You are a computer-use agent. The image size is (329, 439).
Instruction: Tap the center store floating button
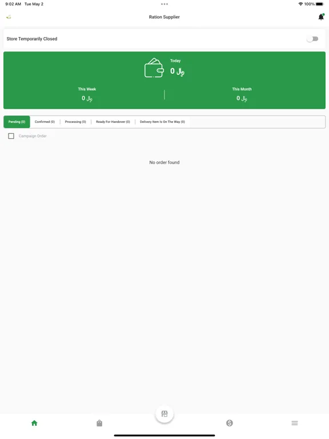[164, 414]
